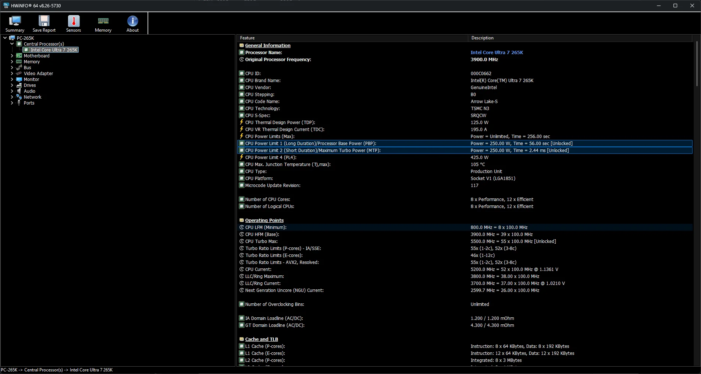Click the Drives icon in tree
Viewport: 701px width, 374px height.
(19, 85)
